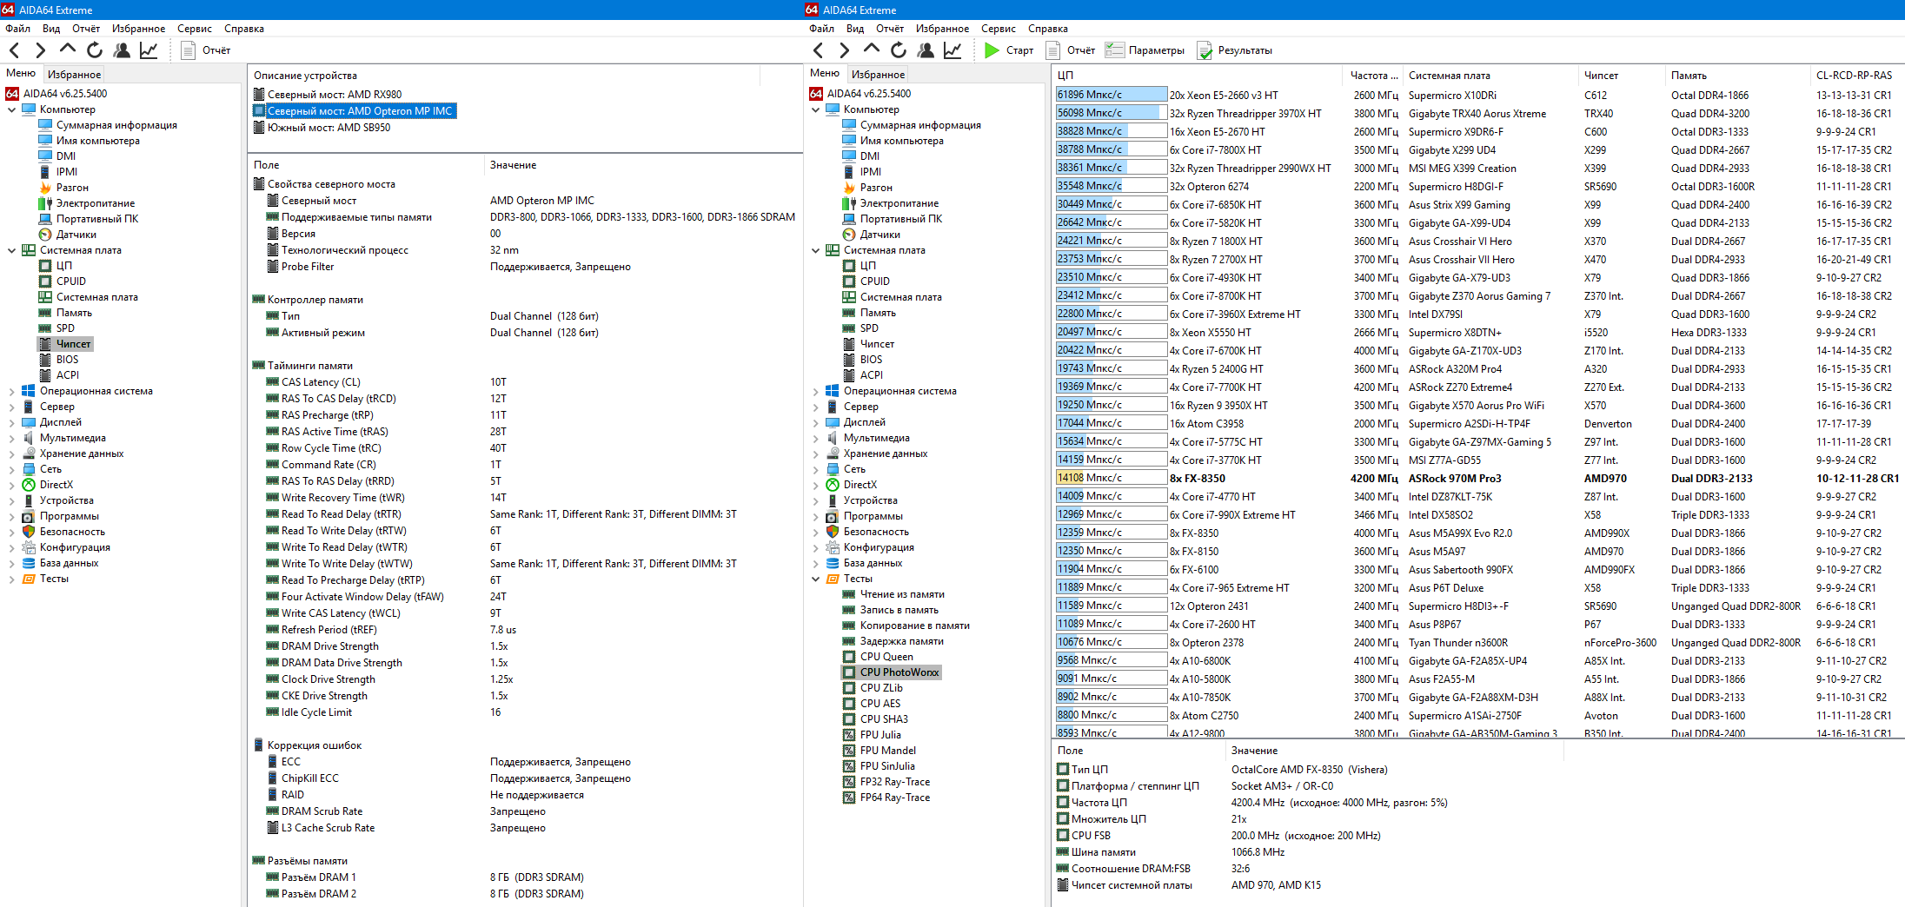The image size is (1905, 907).
Task: Click the user icon in left window toolbar
Action: coord(122,50)
